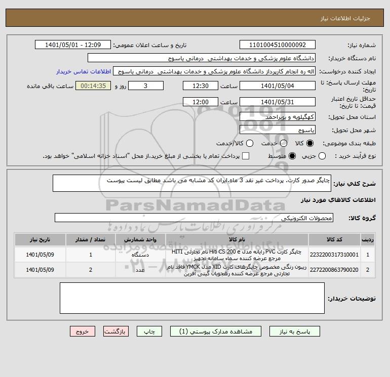Select the کالا/خدمت radio option
The height and width of the screenshot is (377, 390).
pos(250,143)
